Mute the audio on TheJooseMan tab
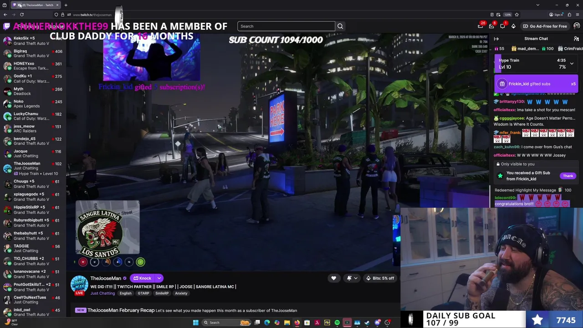 [20, 5]
